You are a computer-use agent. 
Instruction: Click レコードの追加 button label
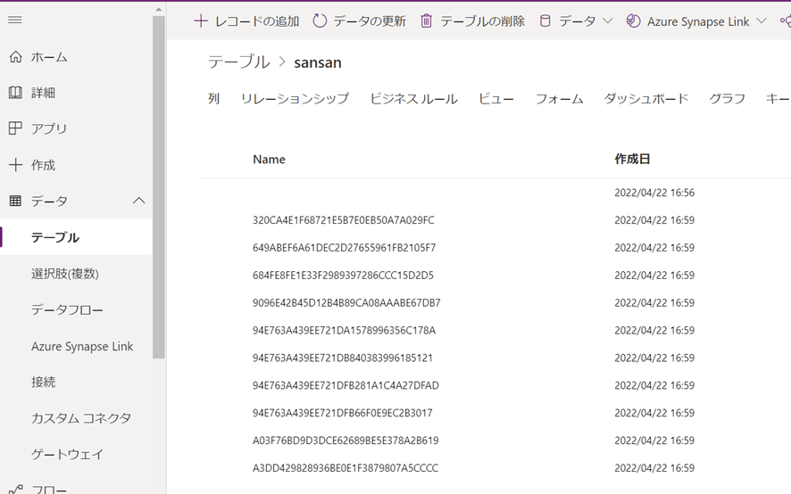[257, 21]
